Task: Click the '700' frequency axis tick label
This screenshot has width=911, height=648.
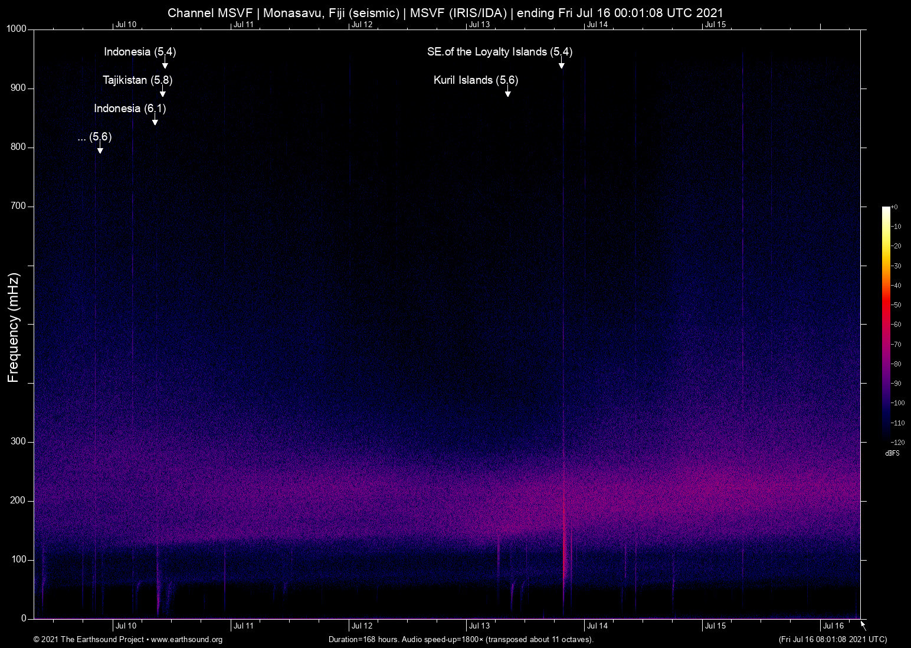Action: (x=19, y=207)
